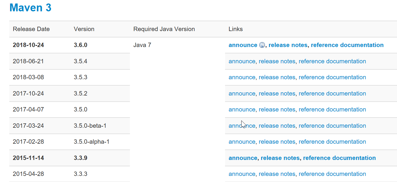The width and height of the screenshot is (397, 182).
Task: Click announce link for version 3.5.0
Action: 242,109
